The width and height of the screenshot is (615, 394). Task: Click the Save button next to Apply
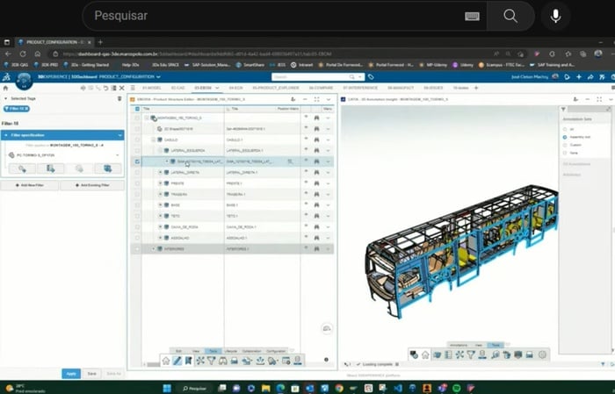point(91,374)
